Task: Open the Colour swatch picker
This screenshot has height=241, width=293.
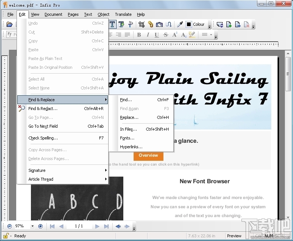Action: pos(195,24)
